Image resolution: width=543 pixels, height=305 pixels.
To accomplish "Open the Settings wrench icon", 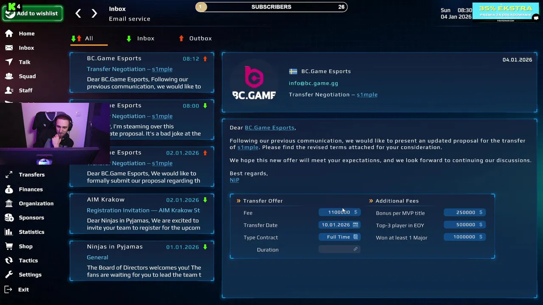I will click(x=9, y=274).
